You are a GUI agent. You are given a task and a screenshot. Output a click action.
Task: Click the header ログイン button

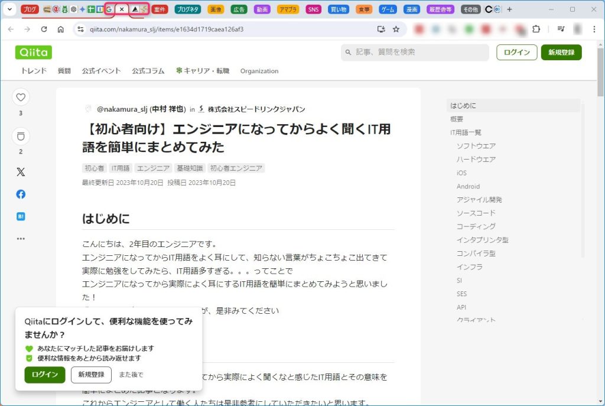(516, 53)
